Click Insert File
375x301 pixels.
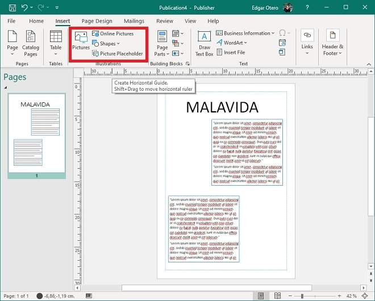point(231,52)
